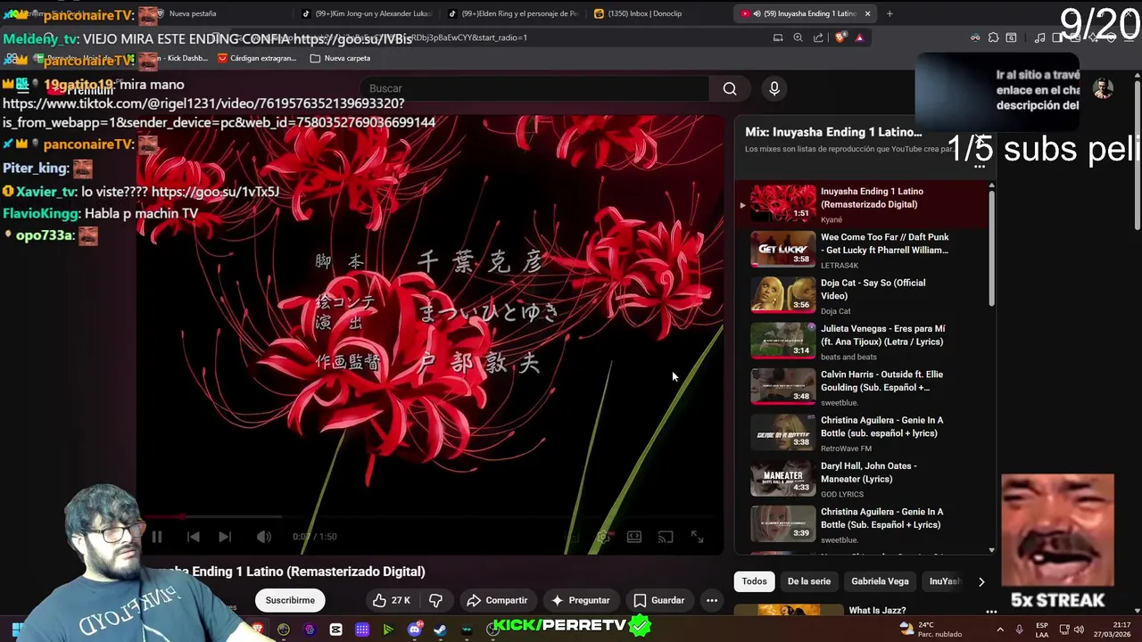Image resolution: width=1142 pixels, height=642 pixels.
Task: Open the CapCut icon in taskbar
Action: point(335,630)
